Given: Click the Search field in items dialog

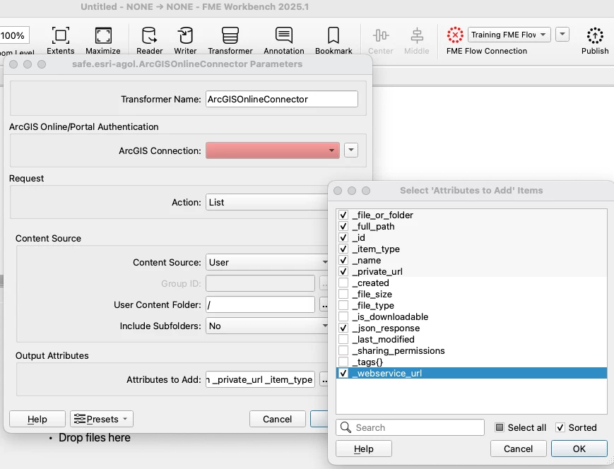Looking at the screenshot, I should tap(410, 427).
